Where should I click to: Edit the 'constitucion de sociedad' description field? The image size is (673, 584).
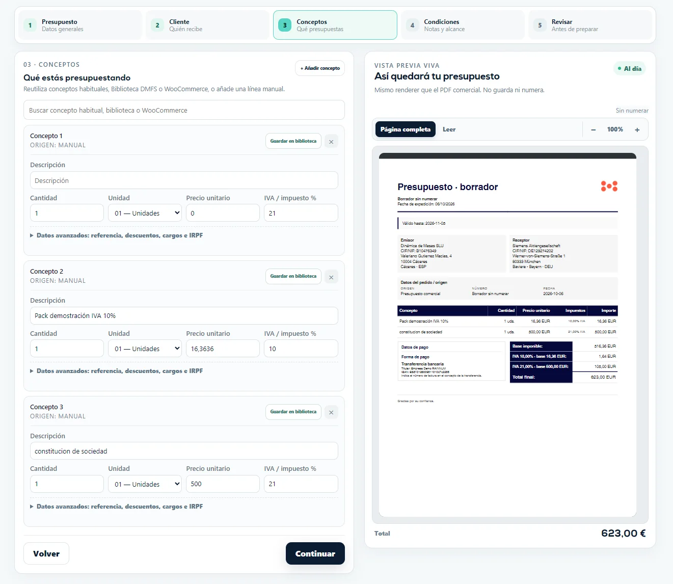tap(184, 451)
